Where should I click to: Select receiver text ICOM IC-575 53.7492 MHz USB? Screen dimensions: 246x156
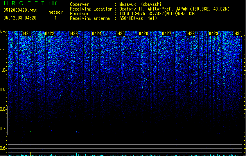[157, 14]
